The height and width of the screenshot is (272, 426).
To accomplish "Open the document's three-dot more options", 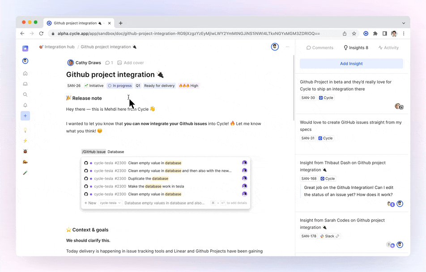I will (x=287, y=47).
